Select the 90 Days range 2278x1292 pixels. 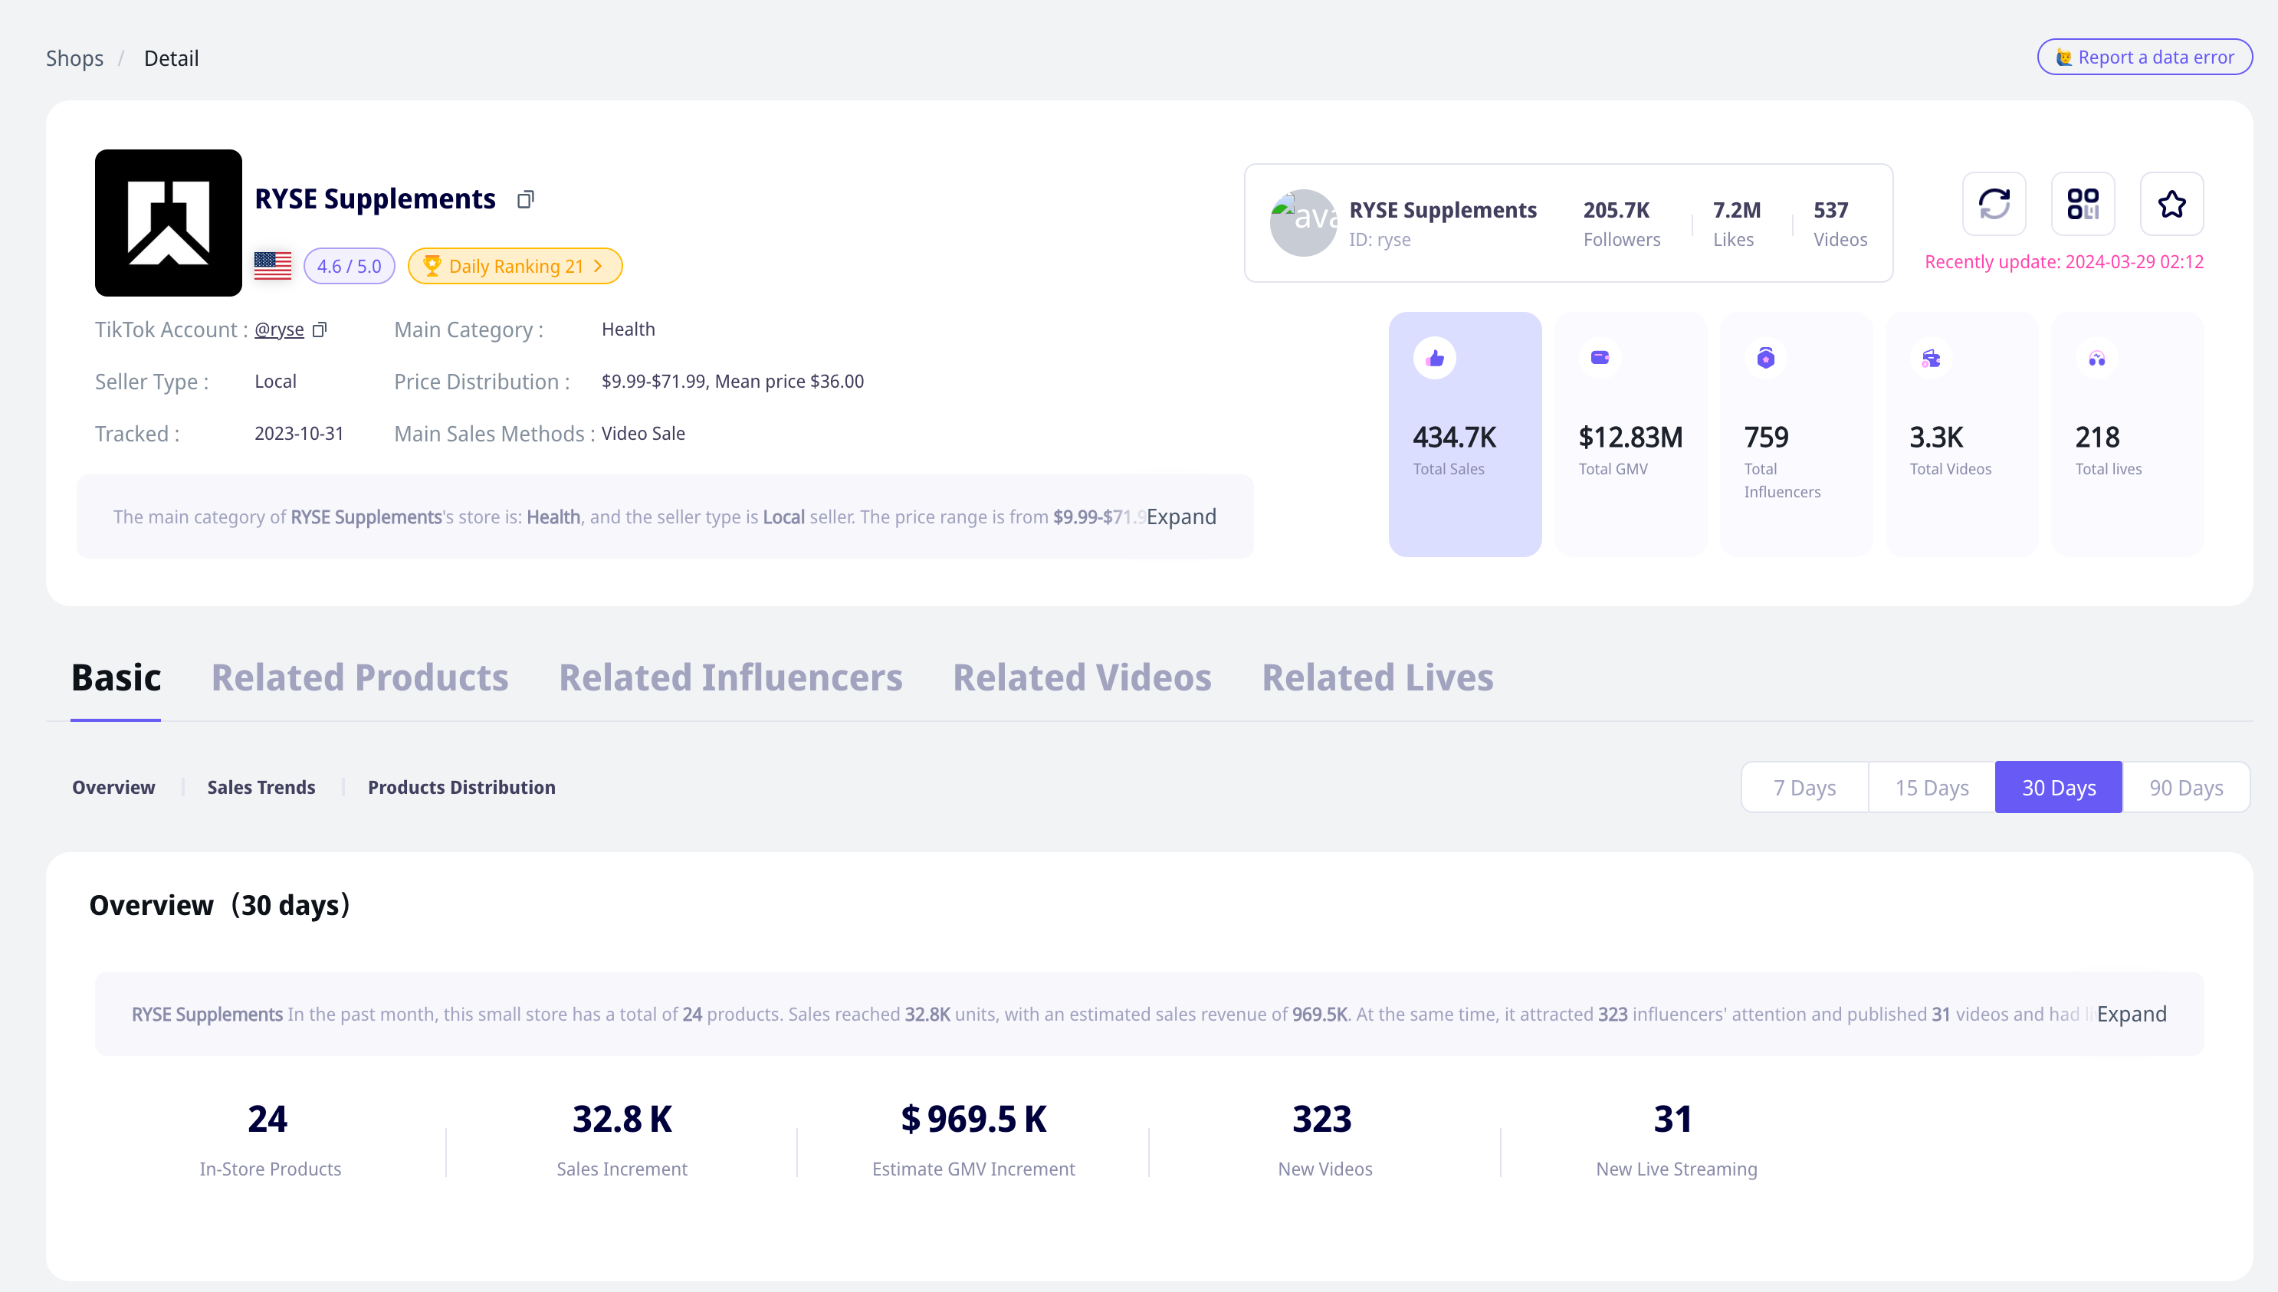pos(2186,787)
